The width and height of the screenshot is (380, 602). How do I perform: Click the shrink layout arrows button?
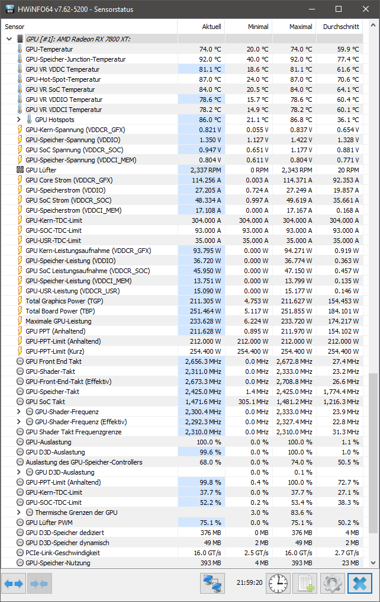[40, 584]
